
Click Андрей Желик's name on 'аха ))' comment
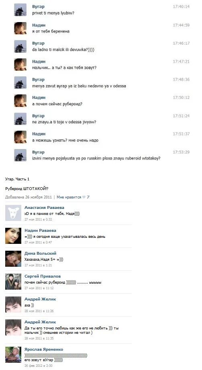point(40,299)
